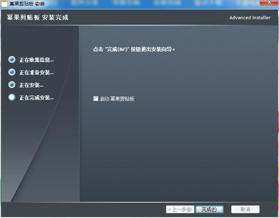Enable the 启动 幂果剪贴板 checkbox

(96, 98)
